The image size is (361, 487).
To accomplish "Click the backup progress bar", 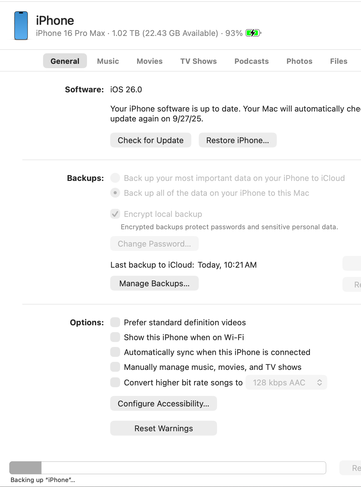I will pyautogui.click(x=167, y=468).
